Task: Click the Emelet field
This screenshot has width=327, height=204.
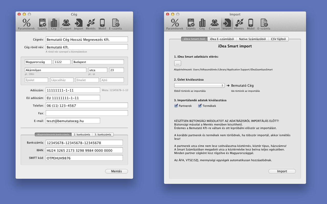Action: point(87,80)
